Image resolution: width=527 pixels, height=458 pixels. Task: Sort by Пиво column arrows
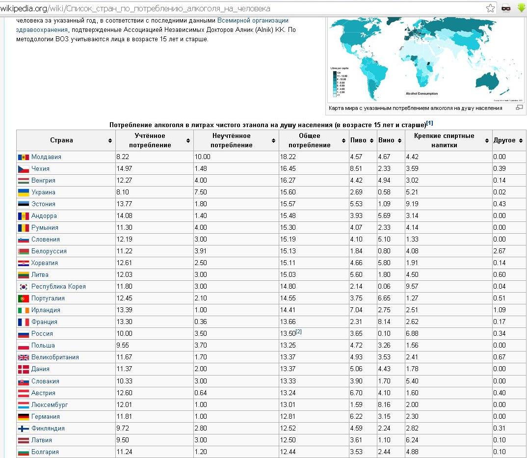click(371, 140)
